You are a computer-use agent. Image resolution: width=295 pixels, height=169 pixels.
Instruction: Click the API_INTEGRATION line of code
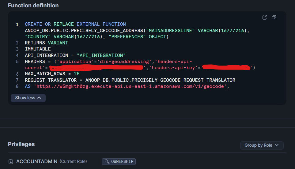pos(75,55)
